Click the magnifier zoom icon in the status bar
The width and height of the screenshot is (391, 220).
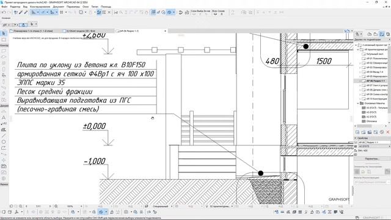coord(56,207)
